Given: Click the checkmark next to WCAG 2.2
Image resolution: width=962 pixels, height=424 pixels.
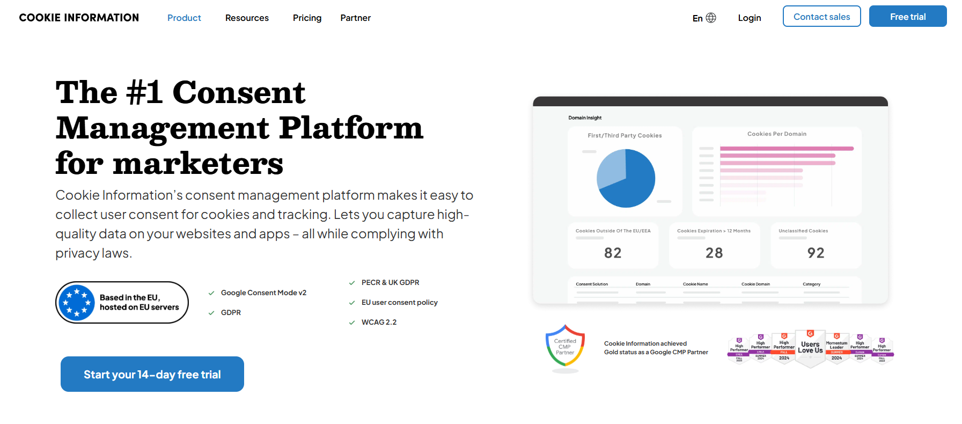Looking at the screenshot, I should pos(352,323).
